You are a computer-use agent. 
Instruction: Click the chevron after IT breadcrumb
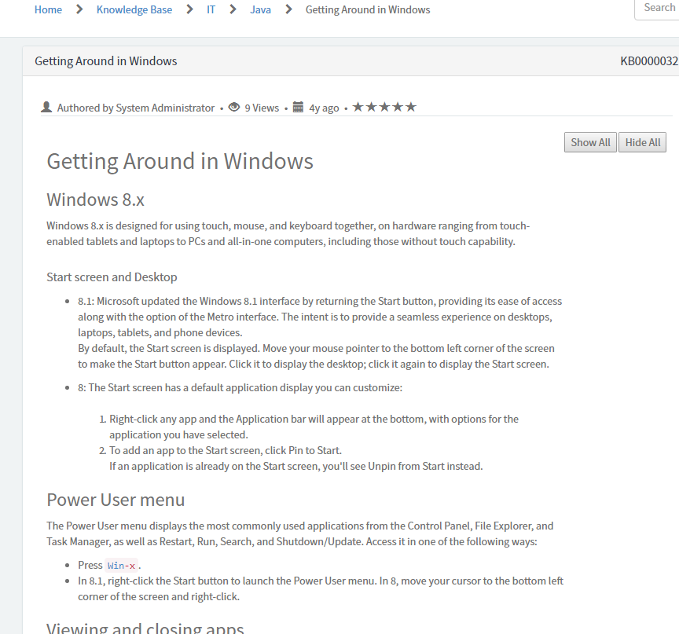pyautogui.click(x=233, y=9)
